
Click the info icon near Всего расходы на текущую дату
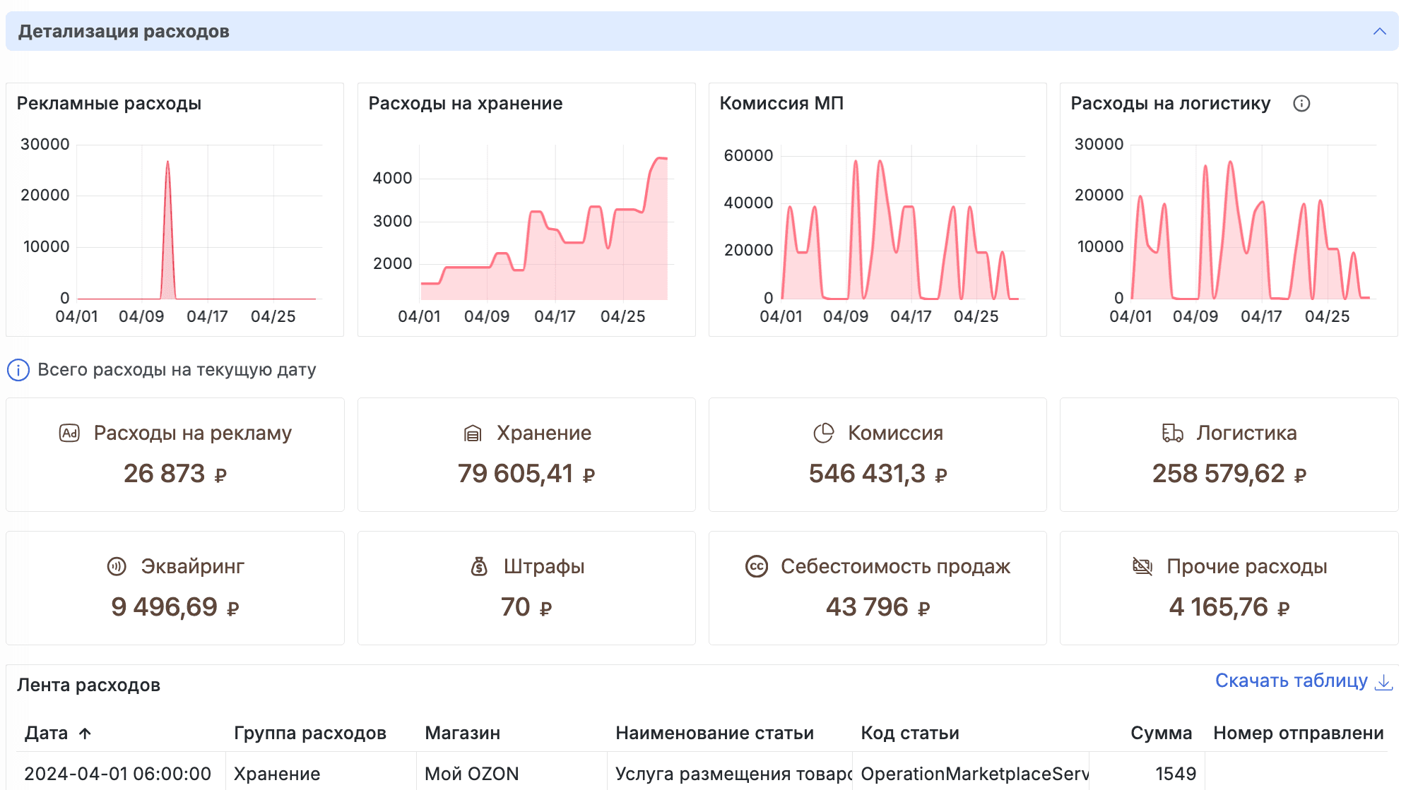point(17,369)
